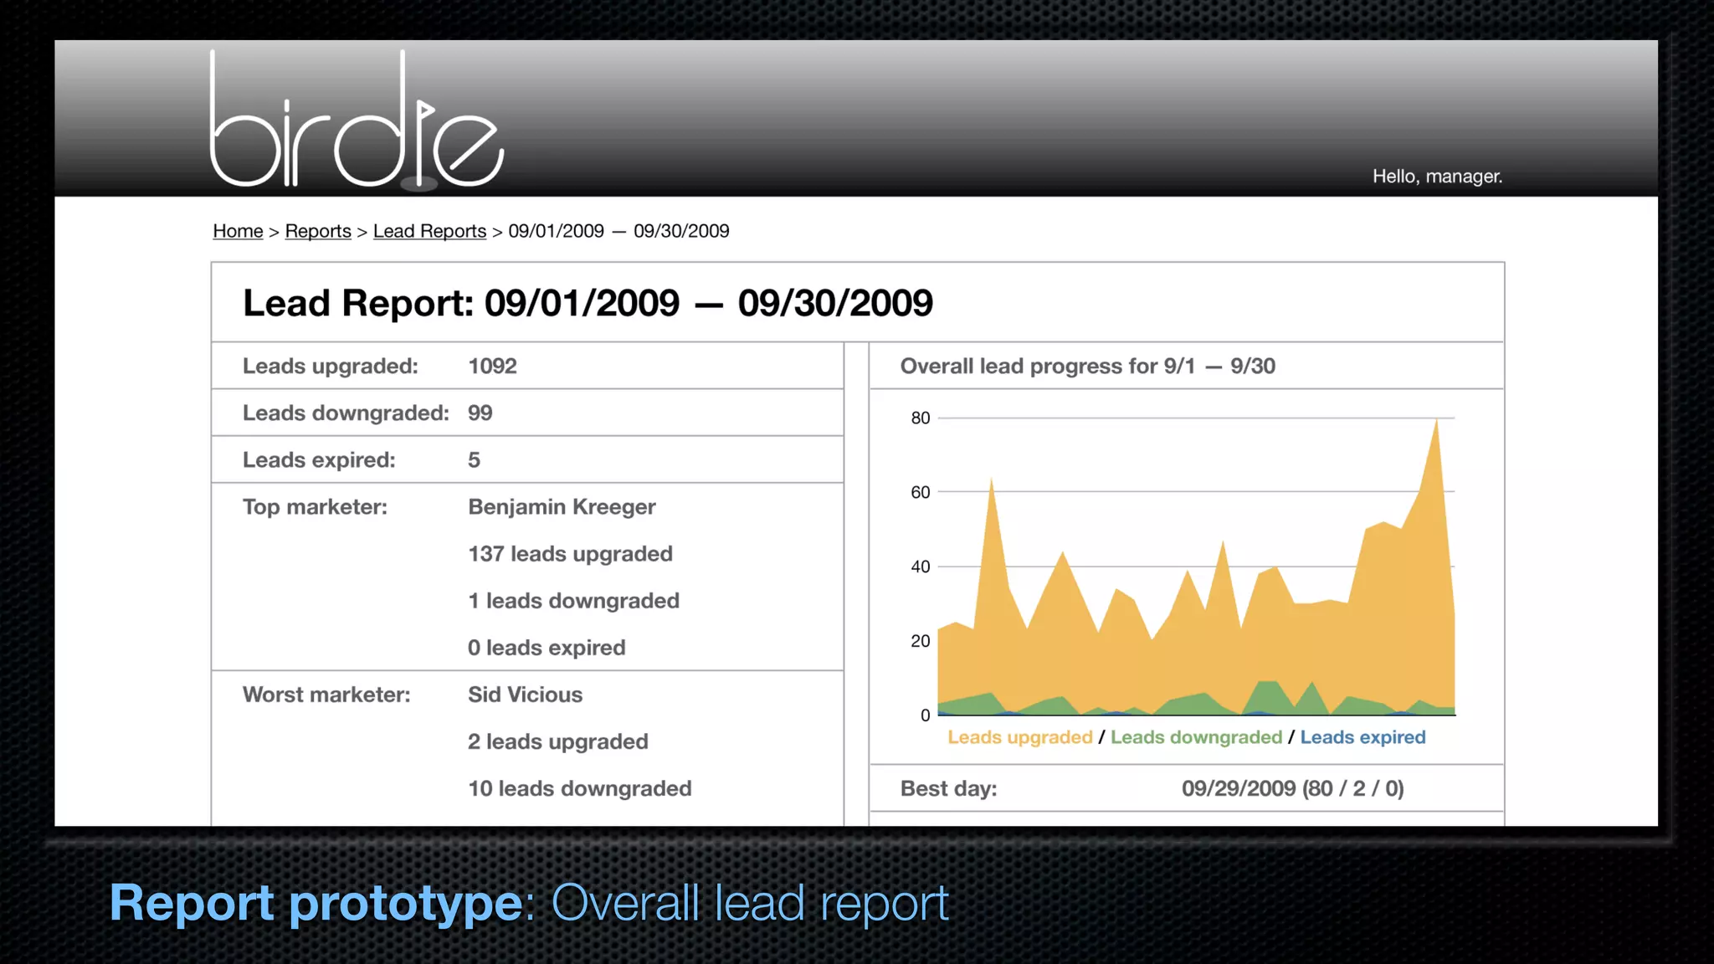This screenshot has width=1714, height=964.
Task: Click the "137 leads upgraded" text
Action: 570,554
